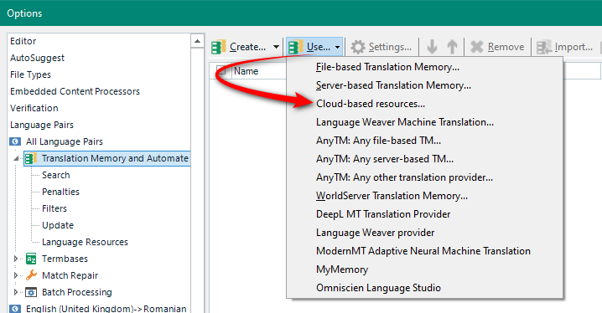Click the Settings gear icon
Screen dimensions: 602x313
pos(358,47)
